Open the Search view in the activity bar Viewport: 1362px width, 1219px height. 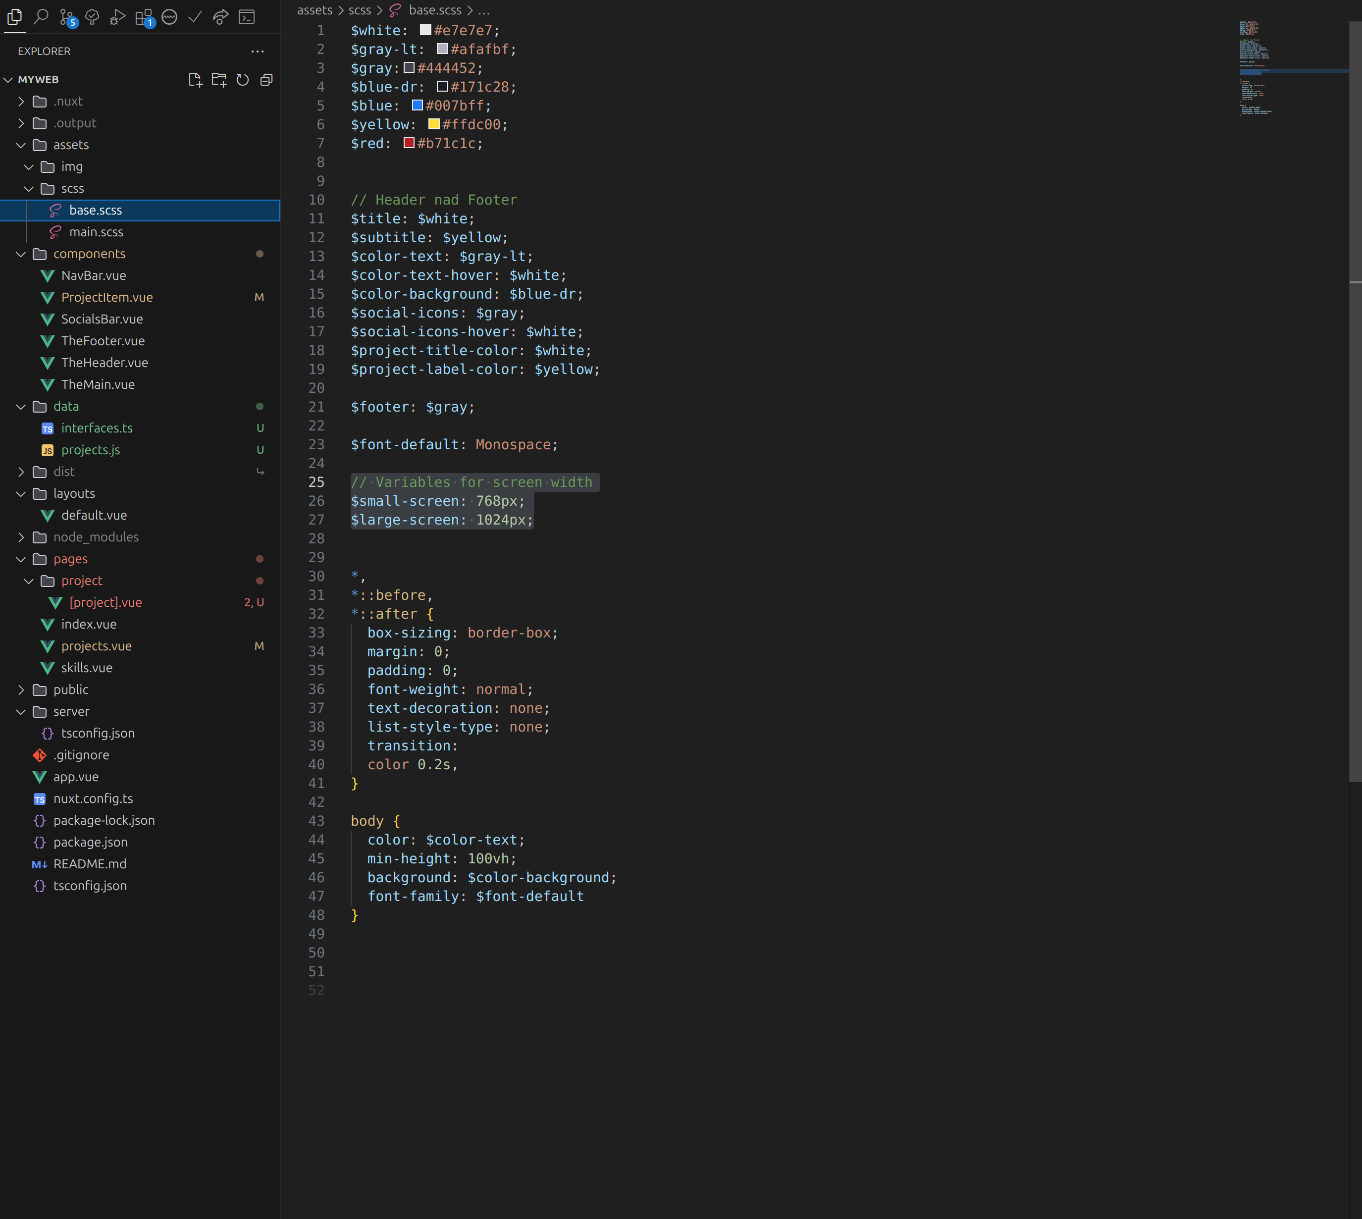coord(41,17)
